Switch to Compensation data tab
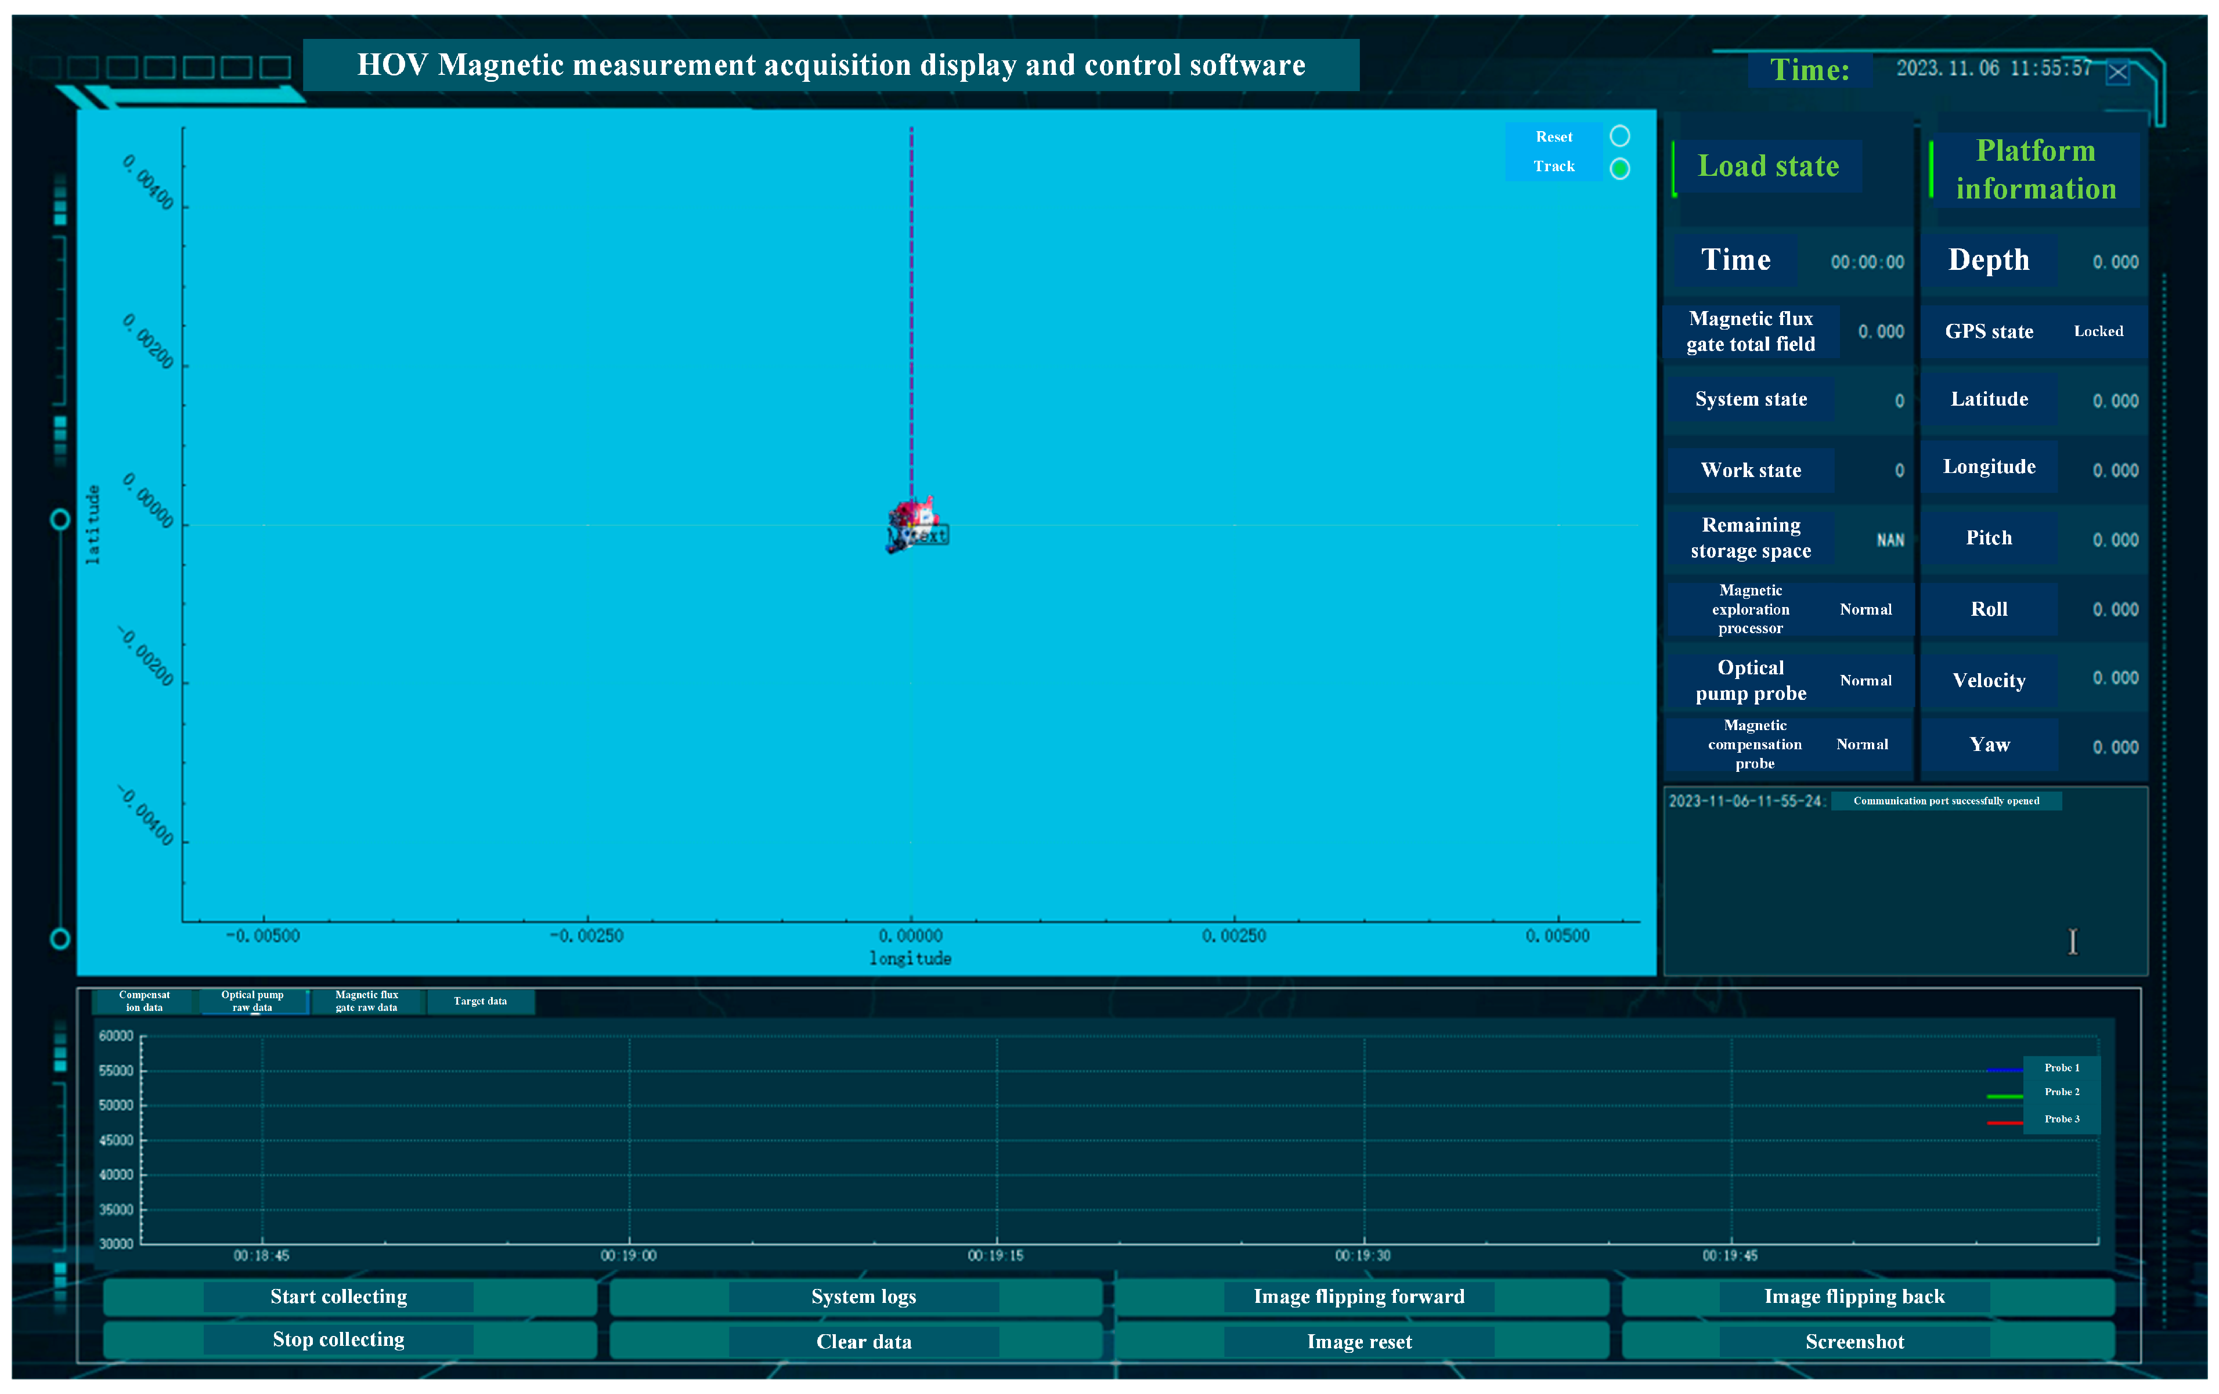 click(x=145, y=1001)
